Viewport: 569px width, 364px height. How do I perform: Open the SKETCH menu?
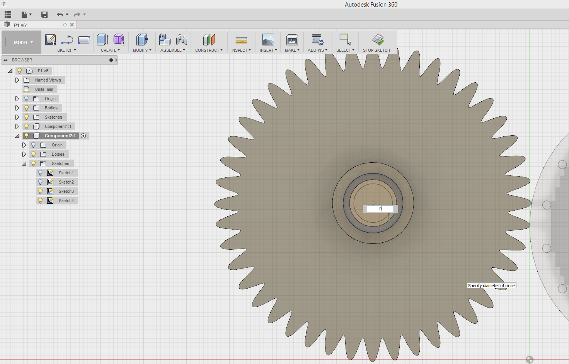point(66,50)
